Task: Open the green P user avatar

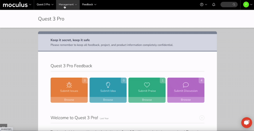Action: click(x=246, y=5)
